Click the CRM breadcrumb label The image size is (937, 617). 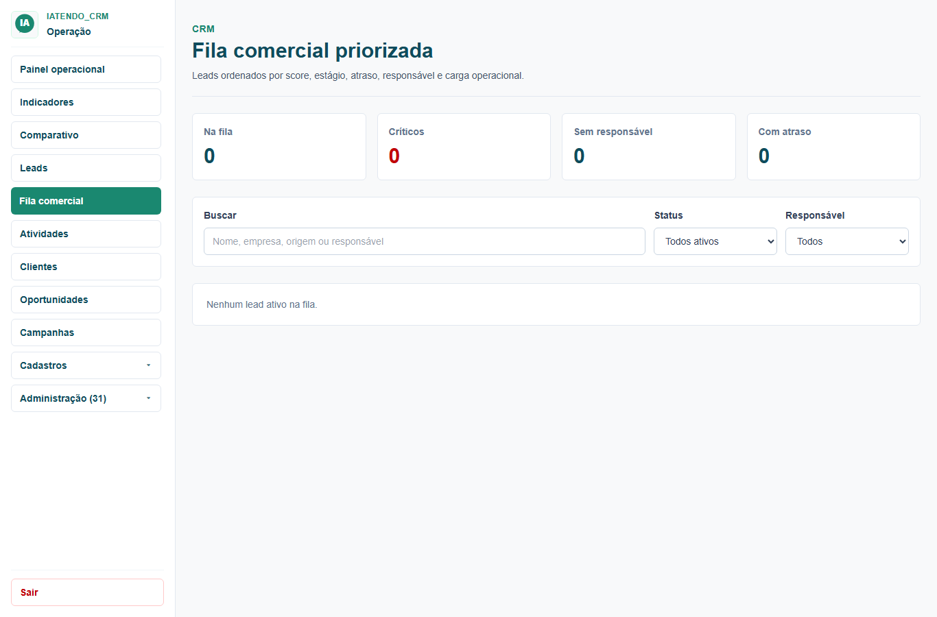click(203, 29)
